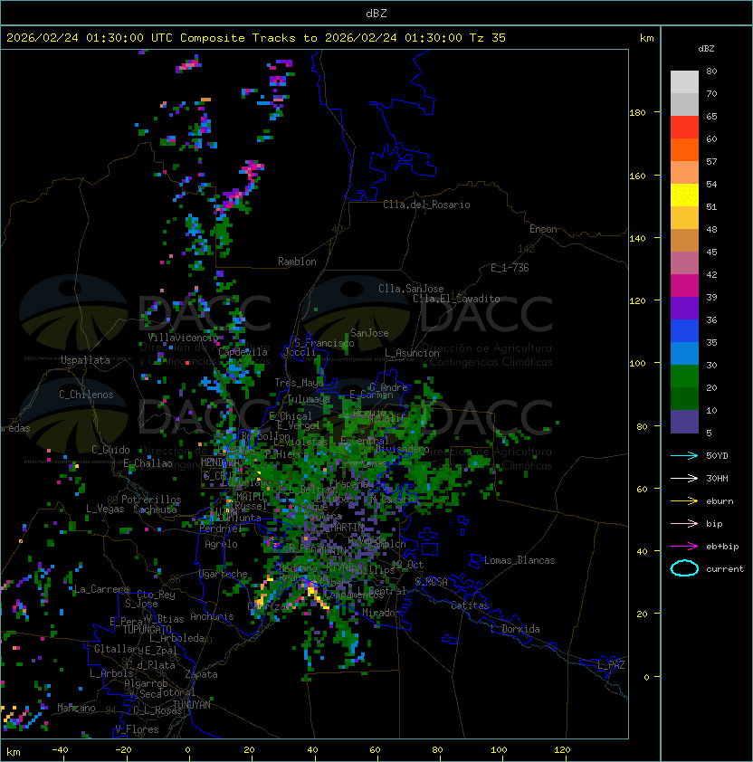Click the Tulumaya map label
This screenshot has height=762, width=753.
[x=309, y=399]
